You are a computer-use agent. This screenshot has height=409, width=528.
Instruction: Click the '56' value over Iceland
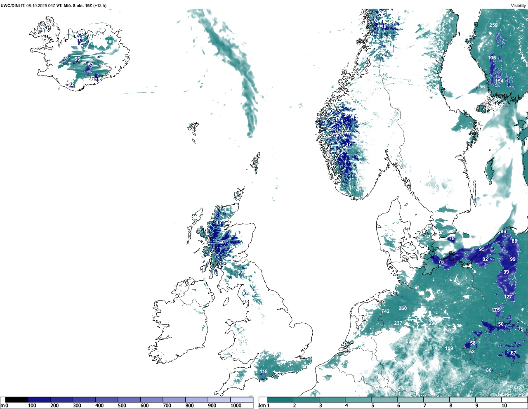(x=77, y=59)
